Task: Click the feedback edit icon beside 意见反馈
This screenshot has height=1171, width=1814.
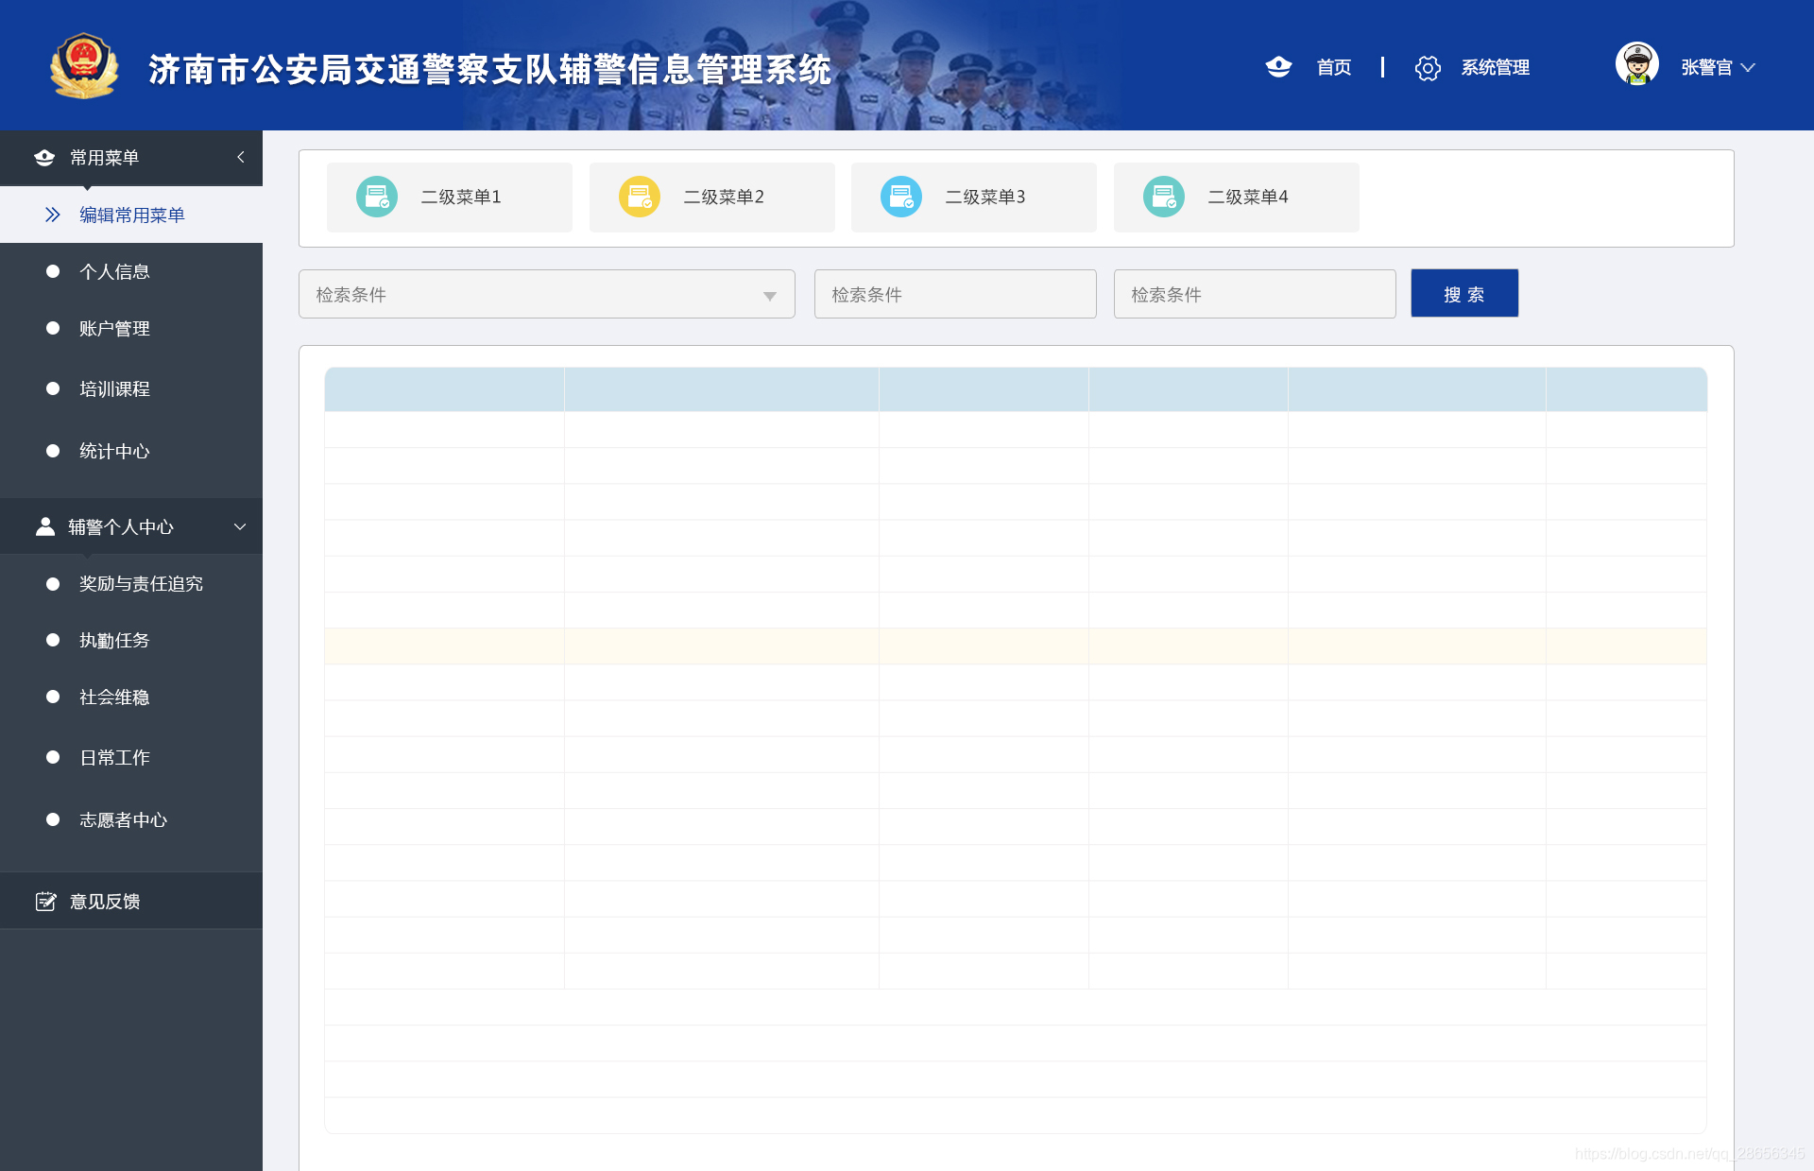Action: click(x=45, y=902)
